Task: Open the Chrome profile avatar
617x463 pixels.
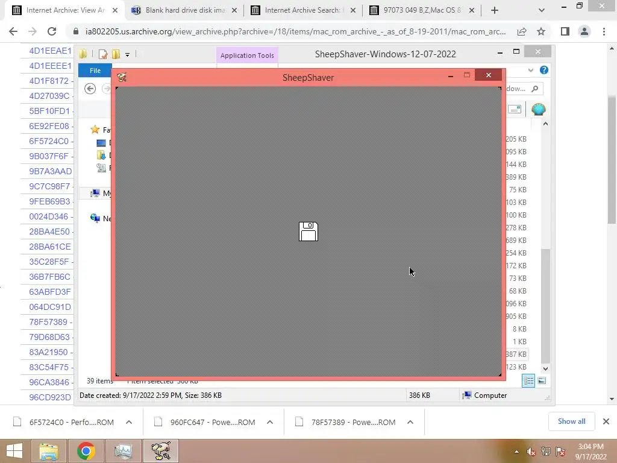Action: 584,31
